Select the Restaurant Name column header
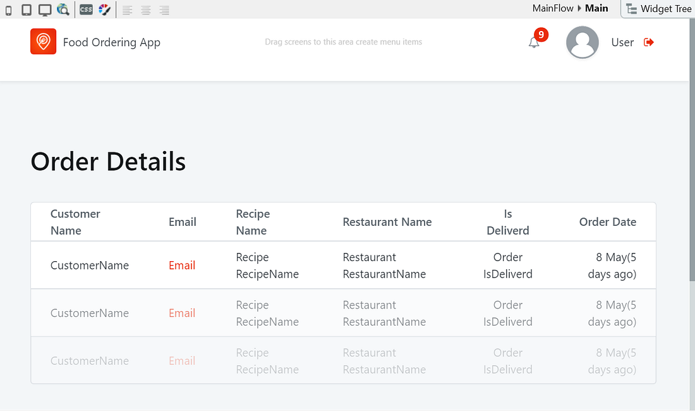Screen dimensions: 695x411 pyautogui.click(x=387, y=221)
